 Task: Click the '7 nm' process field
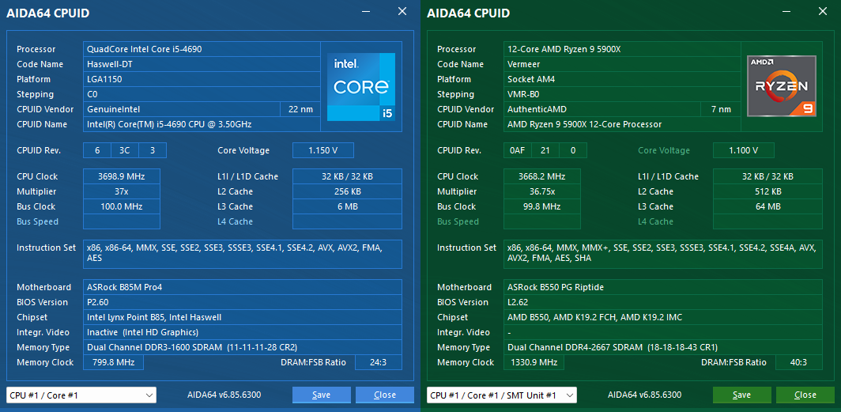[721, 109]
